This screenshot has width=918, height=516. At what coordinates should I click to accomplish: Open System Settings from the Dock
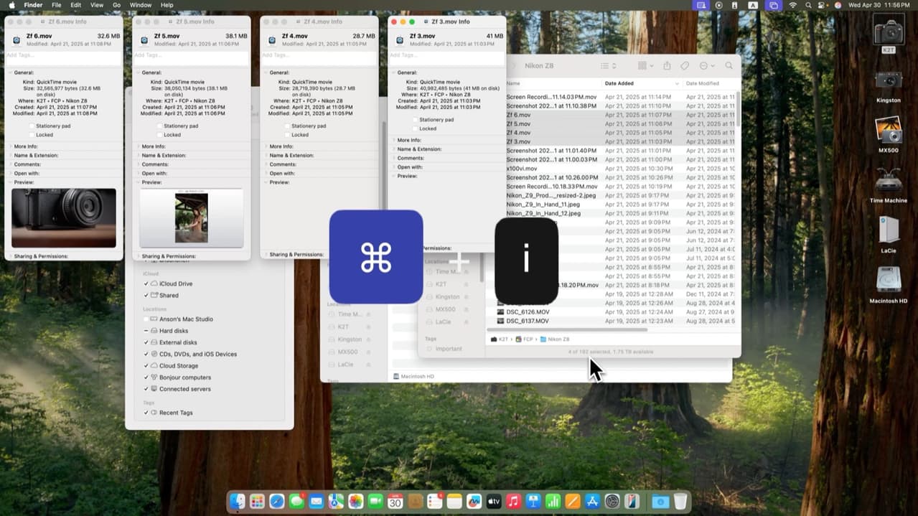(612, 502)
